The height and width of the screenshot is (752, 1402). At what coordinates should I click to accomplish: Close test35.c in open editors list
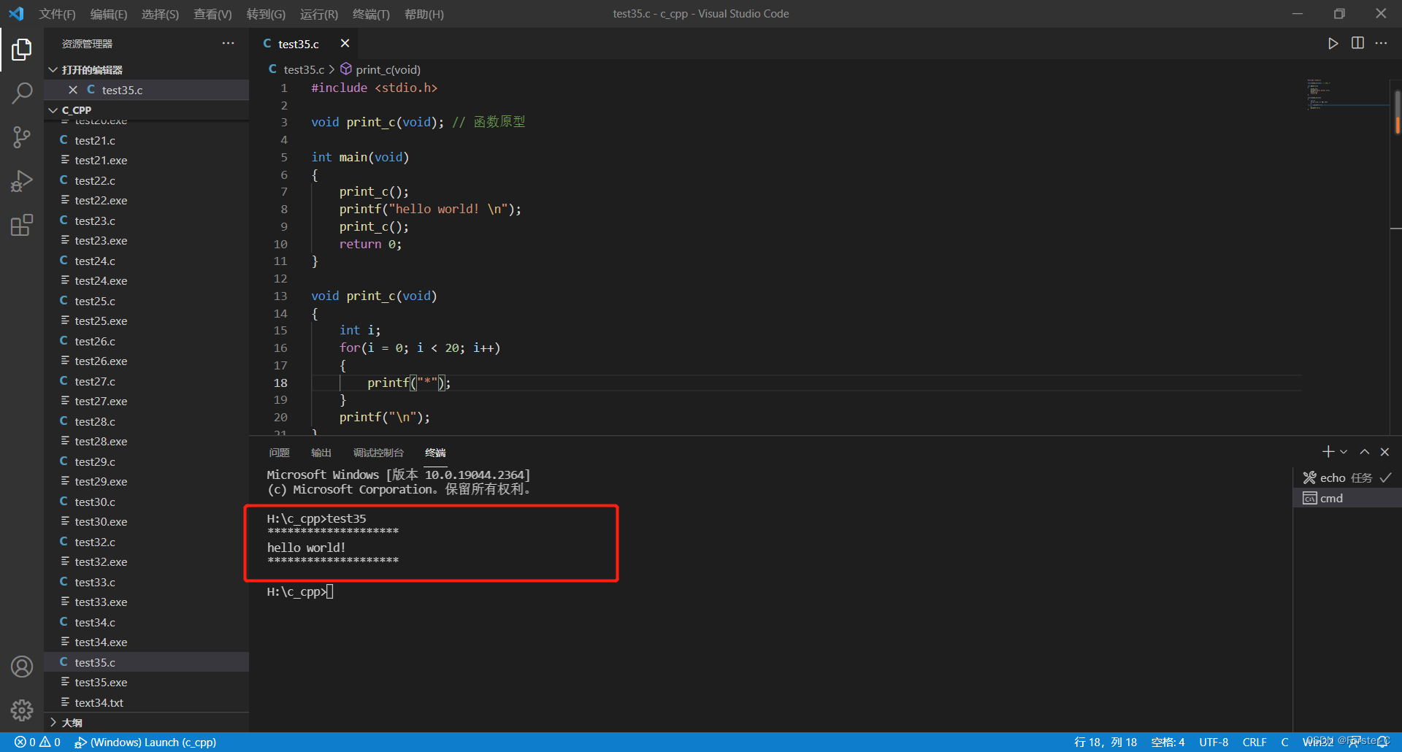pos(73,90)
